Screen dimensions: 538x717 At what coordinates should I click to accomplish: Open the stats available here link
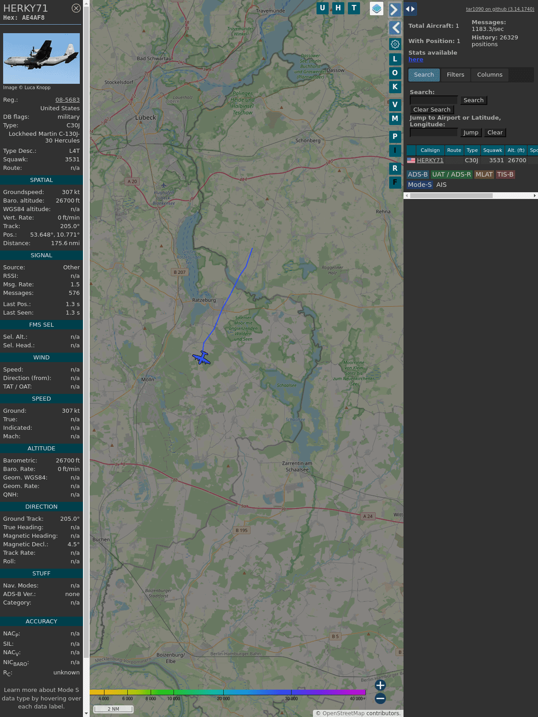click(x=416, y=60)
